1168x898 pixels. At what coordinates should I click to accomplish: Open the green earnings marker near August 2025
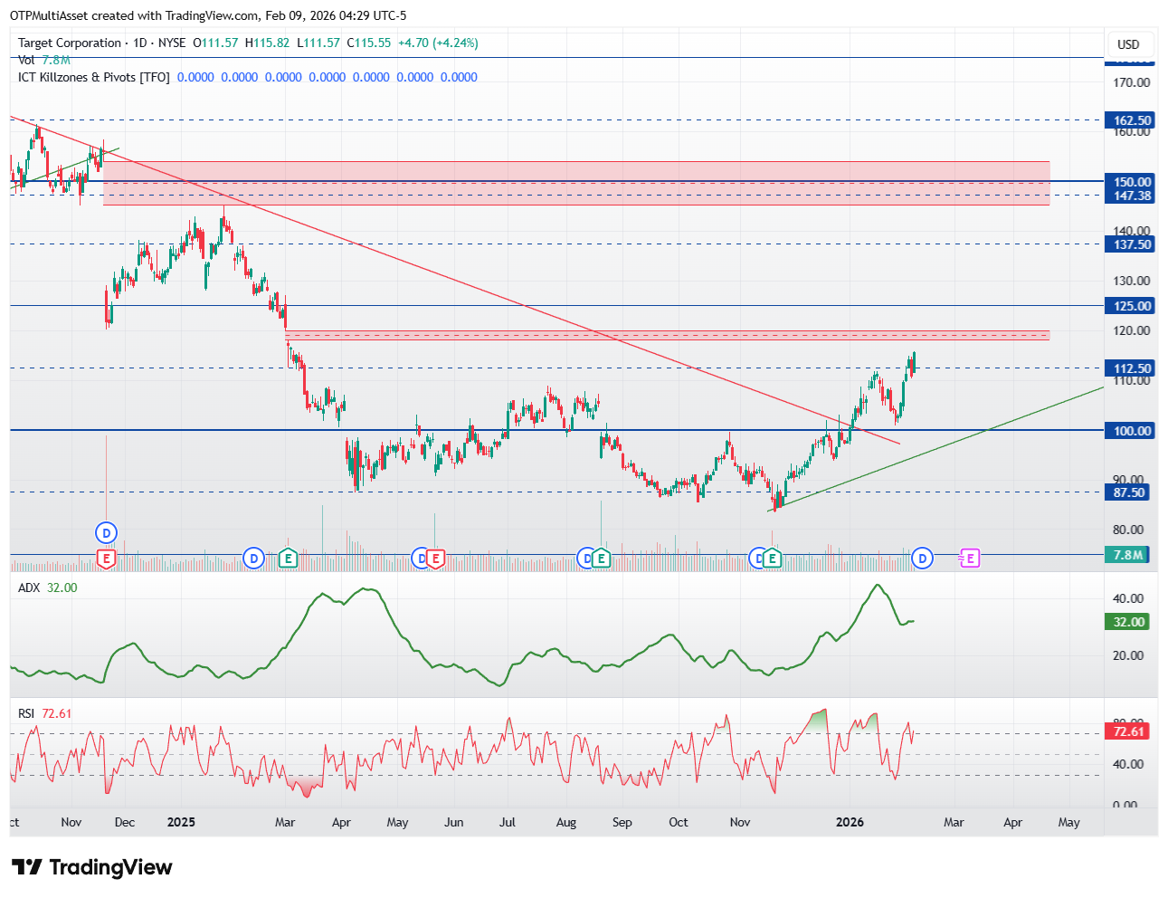point(601,559)
